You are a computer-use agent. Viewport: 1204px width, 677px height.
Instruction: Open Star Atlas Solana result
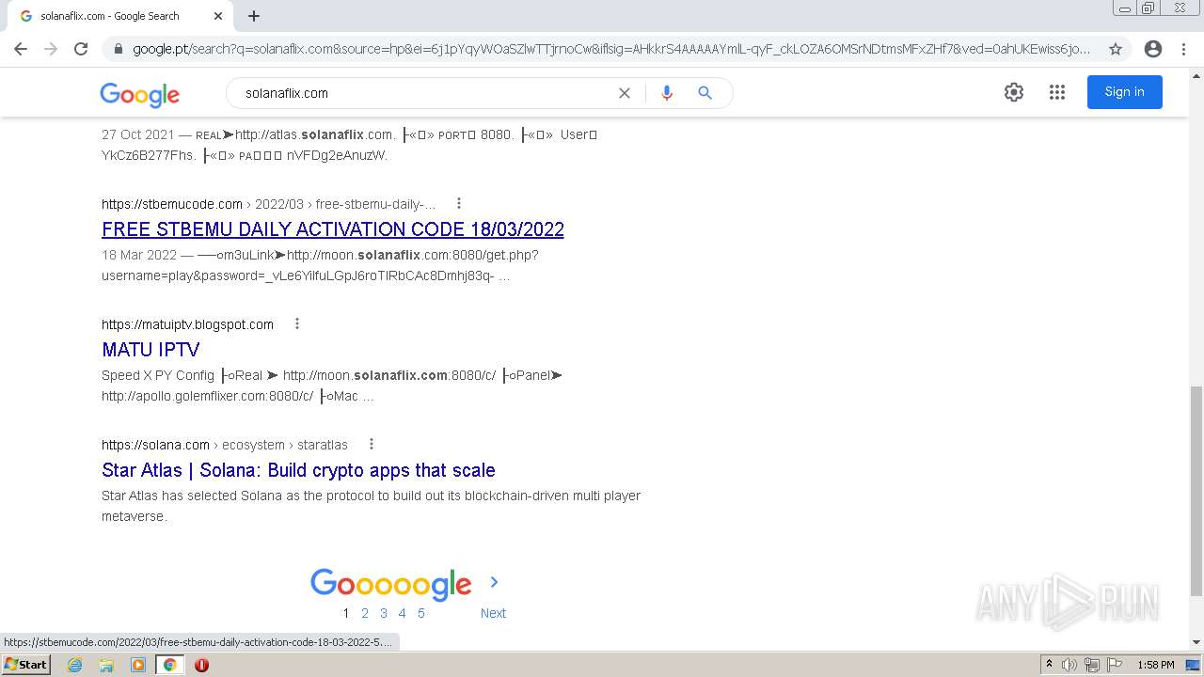click(x=298, y=470)
